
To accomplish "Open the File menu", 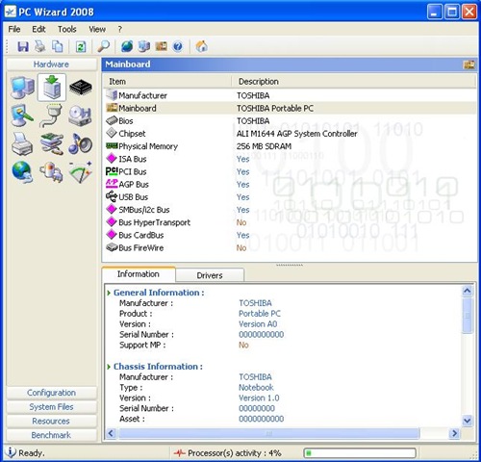I will pos(14,29).
